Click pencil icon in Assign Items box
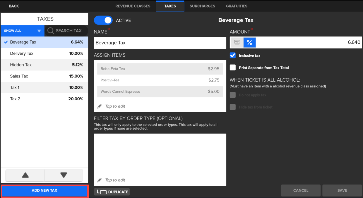The height and width of the screenshot is (198, 363). pyautogui.click(x=100, y=106)
